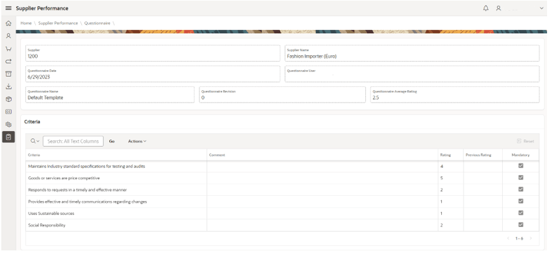Expand the user account dropdown chevron
This screenshot has width=549, height=253.
[x=541, y=8]
